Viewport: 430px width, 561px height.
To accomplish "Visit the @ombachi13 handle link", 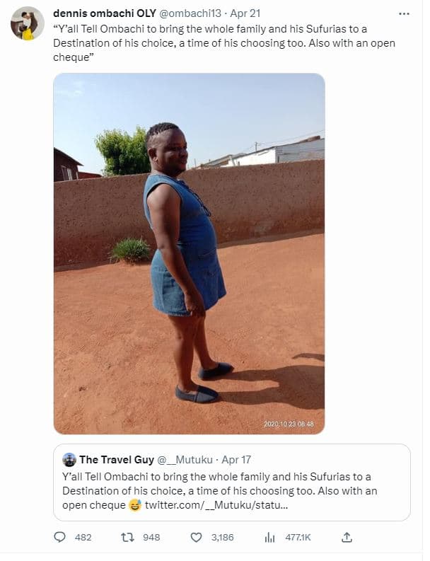I will pyautogui.click(x=189, y=13).
